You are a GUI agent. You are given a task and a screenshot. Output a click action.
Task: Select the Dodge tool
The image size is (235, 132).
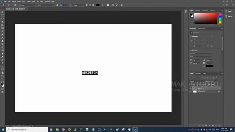pos(3,57)
